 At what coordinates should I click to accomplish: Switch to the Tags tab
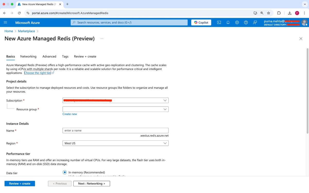65,56
